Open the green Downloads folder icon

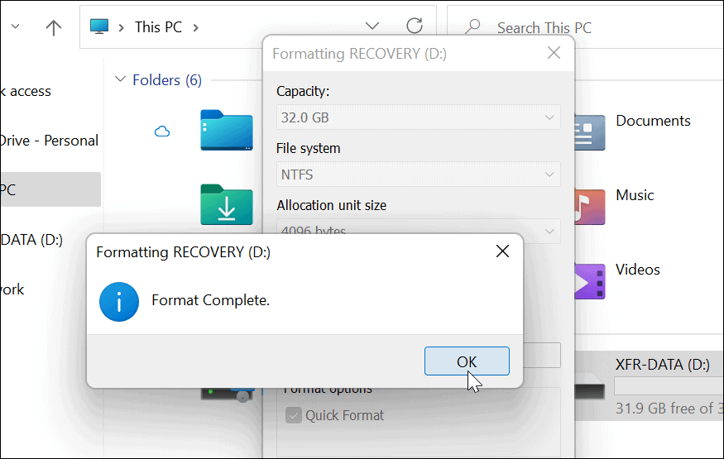tap(226, 204)
